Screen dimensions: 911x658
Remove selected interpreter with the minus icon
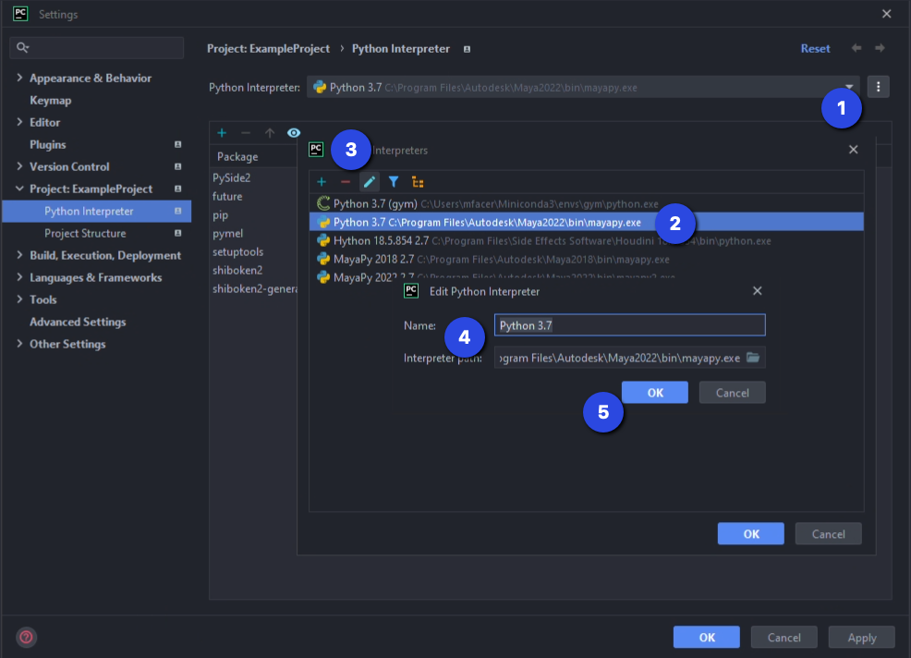point(346,182)
